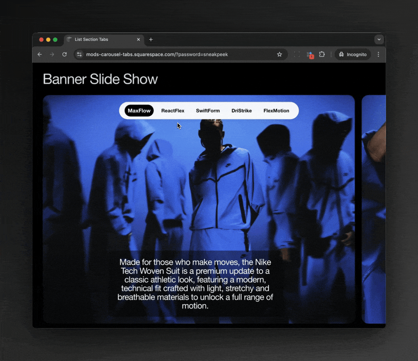Click the Nike Tech Woven Suit description
The width and height of the screenshot is (418, 361).
point(195,284)
